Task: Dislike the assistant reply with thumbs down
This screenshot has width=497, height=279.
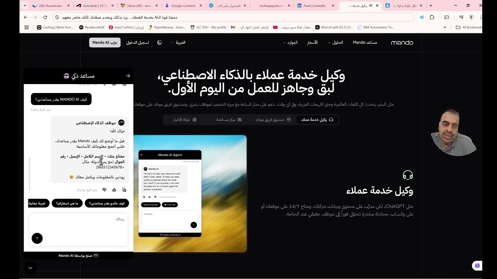Action: click(104, 190)
